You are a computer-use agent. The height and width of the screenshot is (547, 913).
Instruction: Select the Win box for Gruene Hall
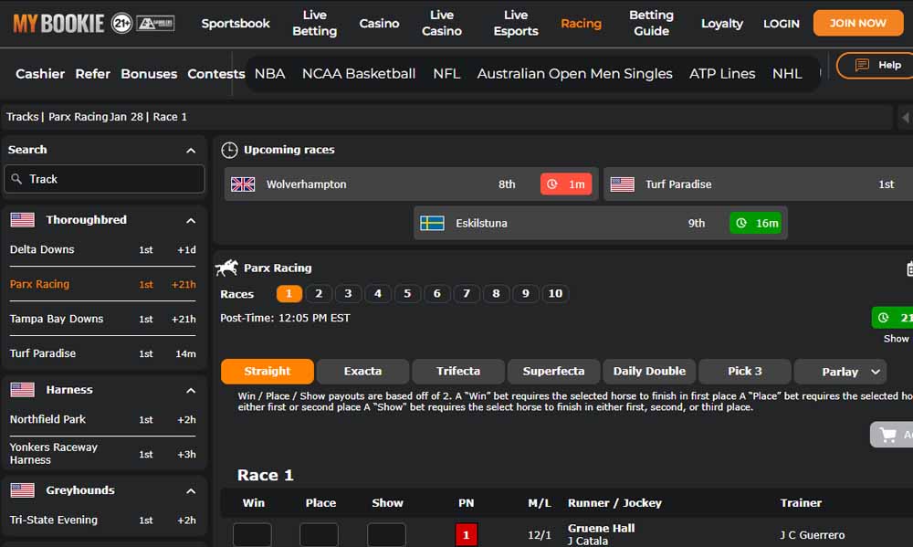252,534
